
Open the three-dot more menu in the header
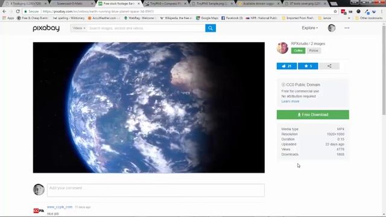(347, 28)
